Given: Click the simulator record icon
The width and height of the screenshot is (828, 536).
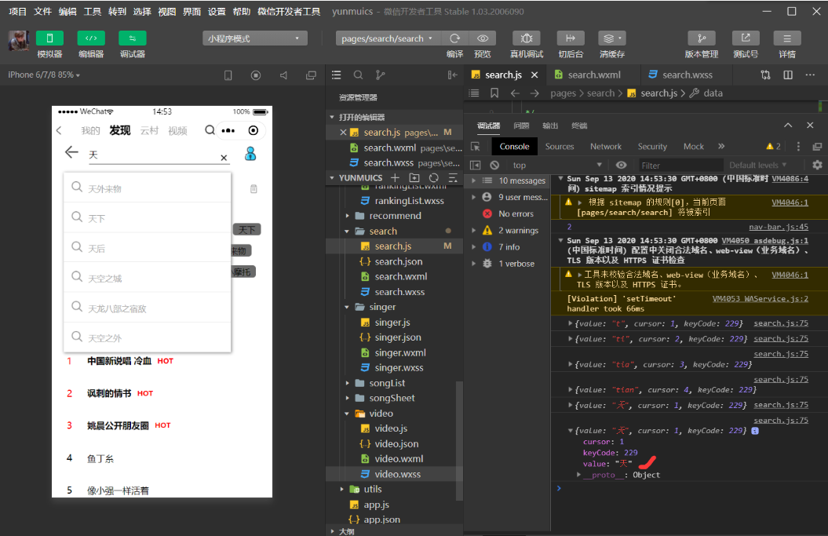Looking at the screenshot, I should [256, 75].
